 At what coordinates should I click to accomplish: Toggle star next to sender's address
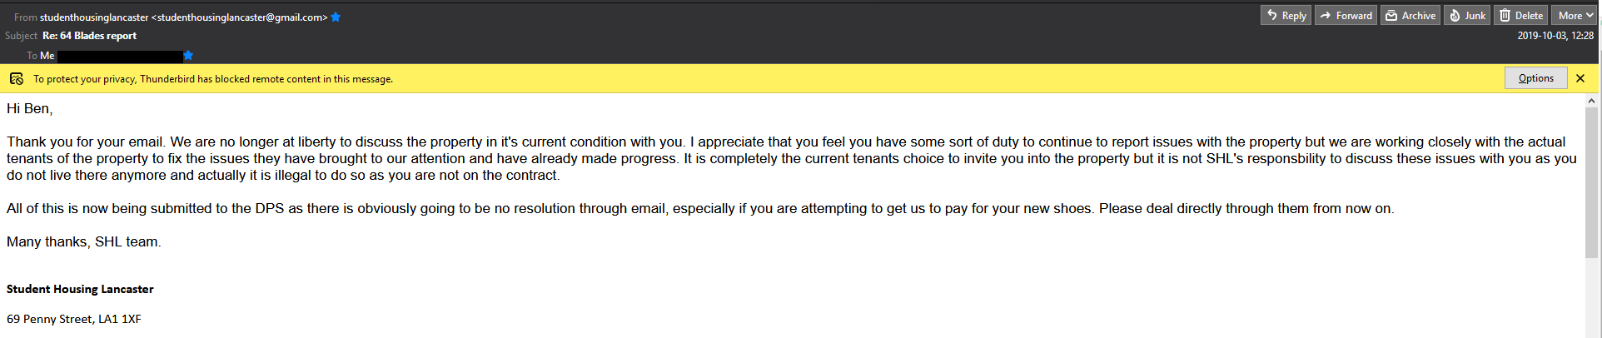[336, 17]
